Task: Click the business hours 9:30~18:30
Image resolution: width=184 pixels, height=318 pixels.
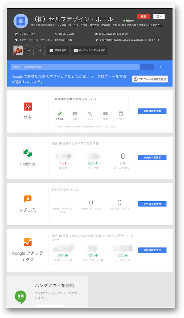Action: click(66, 40)
